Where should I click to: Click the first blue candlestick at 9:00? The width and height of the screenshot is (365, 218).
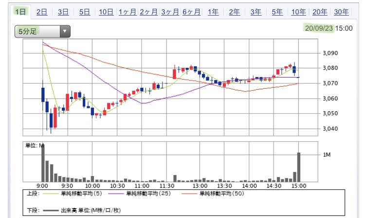(x=43, y=95)
